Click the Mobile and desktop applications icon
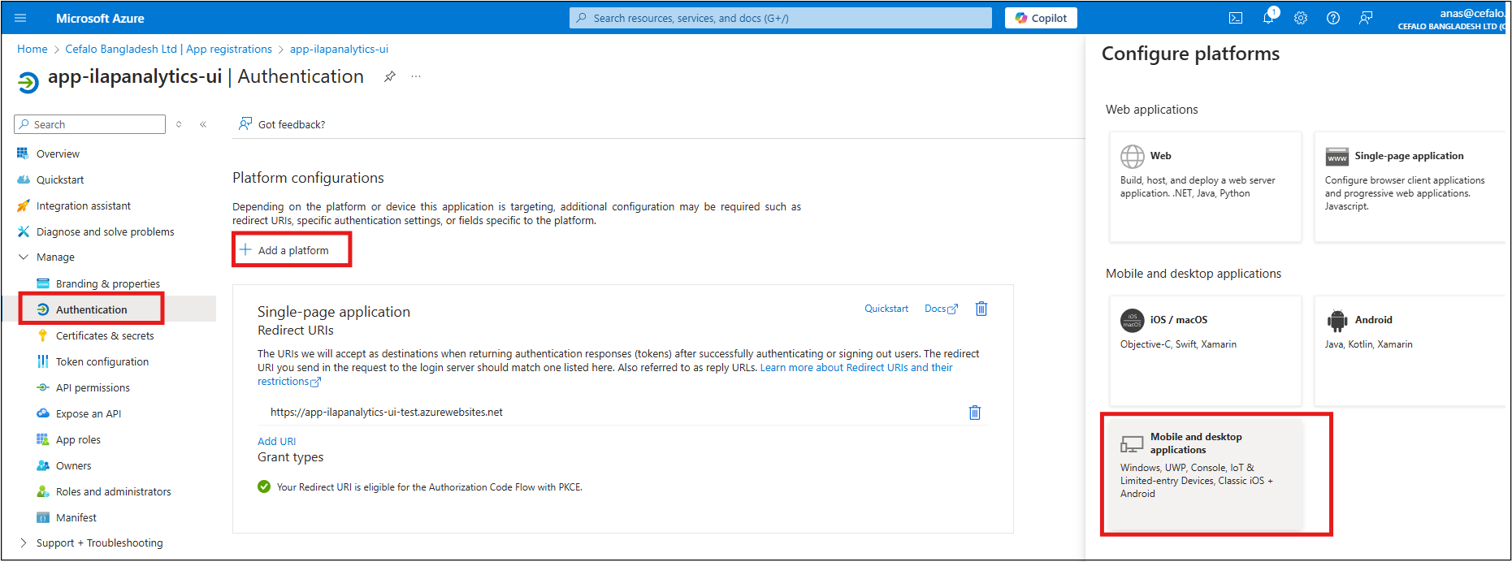 coord(1132,444)
